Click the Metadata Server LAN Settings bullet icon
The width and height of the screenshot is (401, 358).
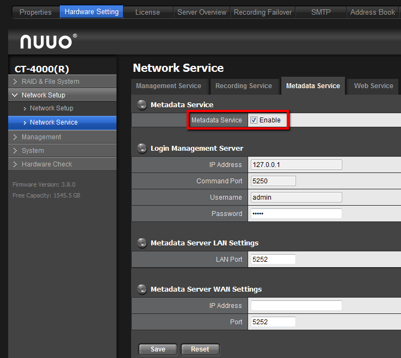pyautogui.click(x=141, y=243)
